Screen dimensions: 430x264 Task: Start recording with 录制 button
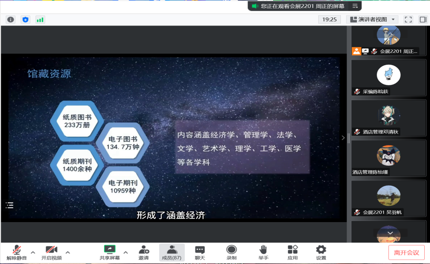coord(232,252)
